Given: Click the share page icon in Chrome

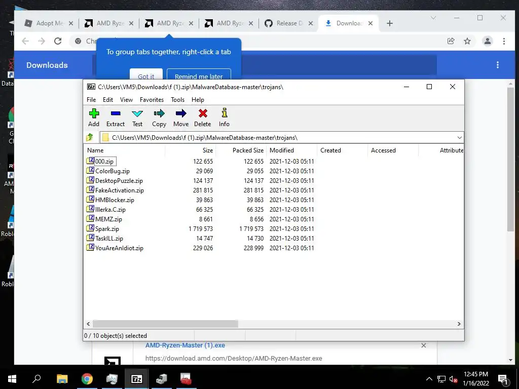Looking at the screenshot, I should point(451,41).
